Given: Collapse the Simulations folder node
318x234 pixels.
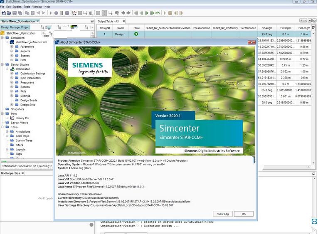Looking at the screenshot, I should 2,38.
